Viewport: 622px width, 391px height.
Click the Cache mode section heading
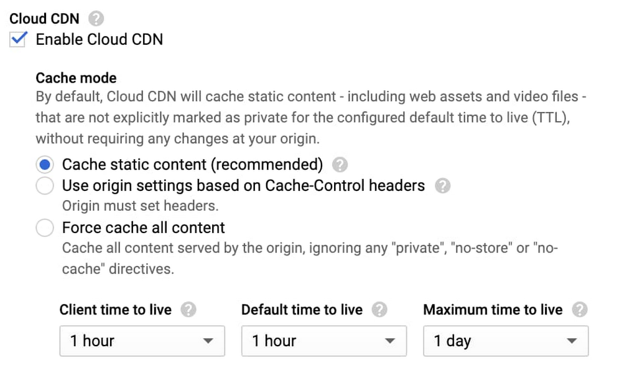(x=76, y=78)
